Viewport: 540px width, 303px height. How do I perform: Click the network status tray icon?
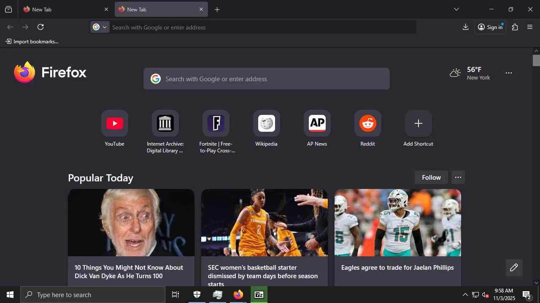(475, 295)
